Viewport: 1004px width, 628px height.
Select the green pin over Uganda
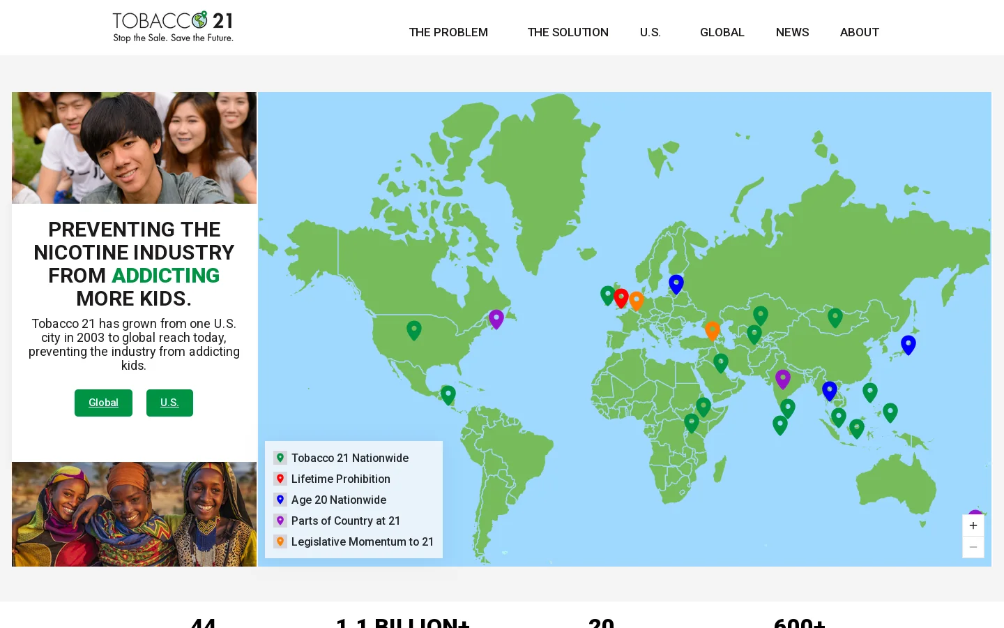[692, 423]
